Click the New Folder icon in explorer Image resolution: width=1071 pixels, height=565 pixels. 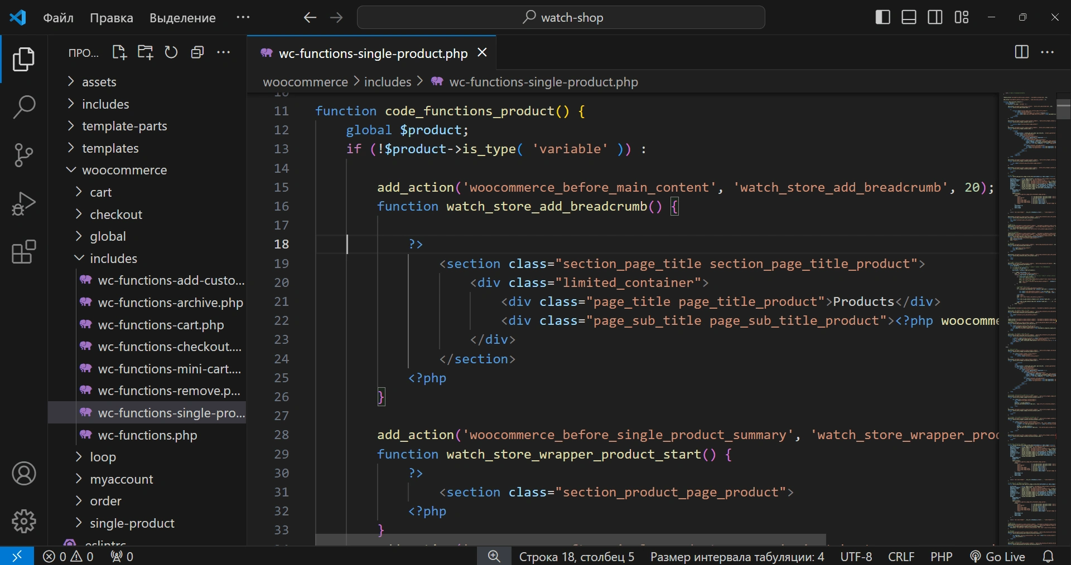click(x=145, y=52)
